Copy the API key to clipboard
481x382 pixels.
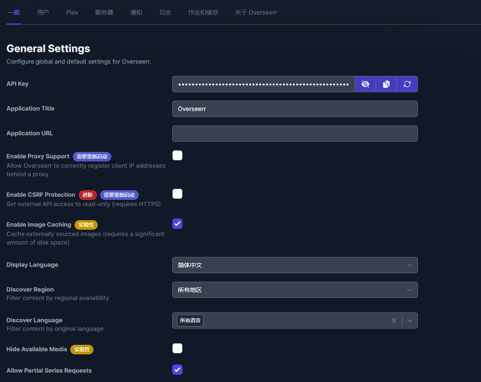tap(386, 84)
